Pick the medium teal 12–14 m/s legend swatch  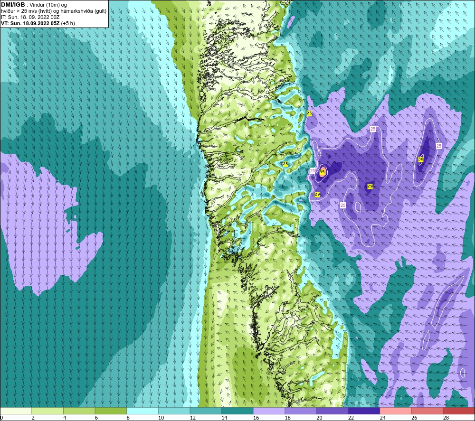pyautogui.click(x=206, y=411)
